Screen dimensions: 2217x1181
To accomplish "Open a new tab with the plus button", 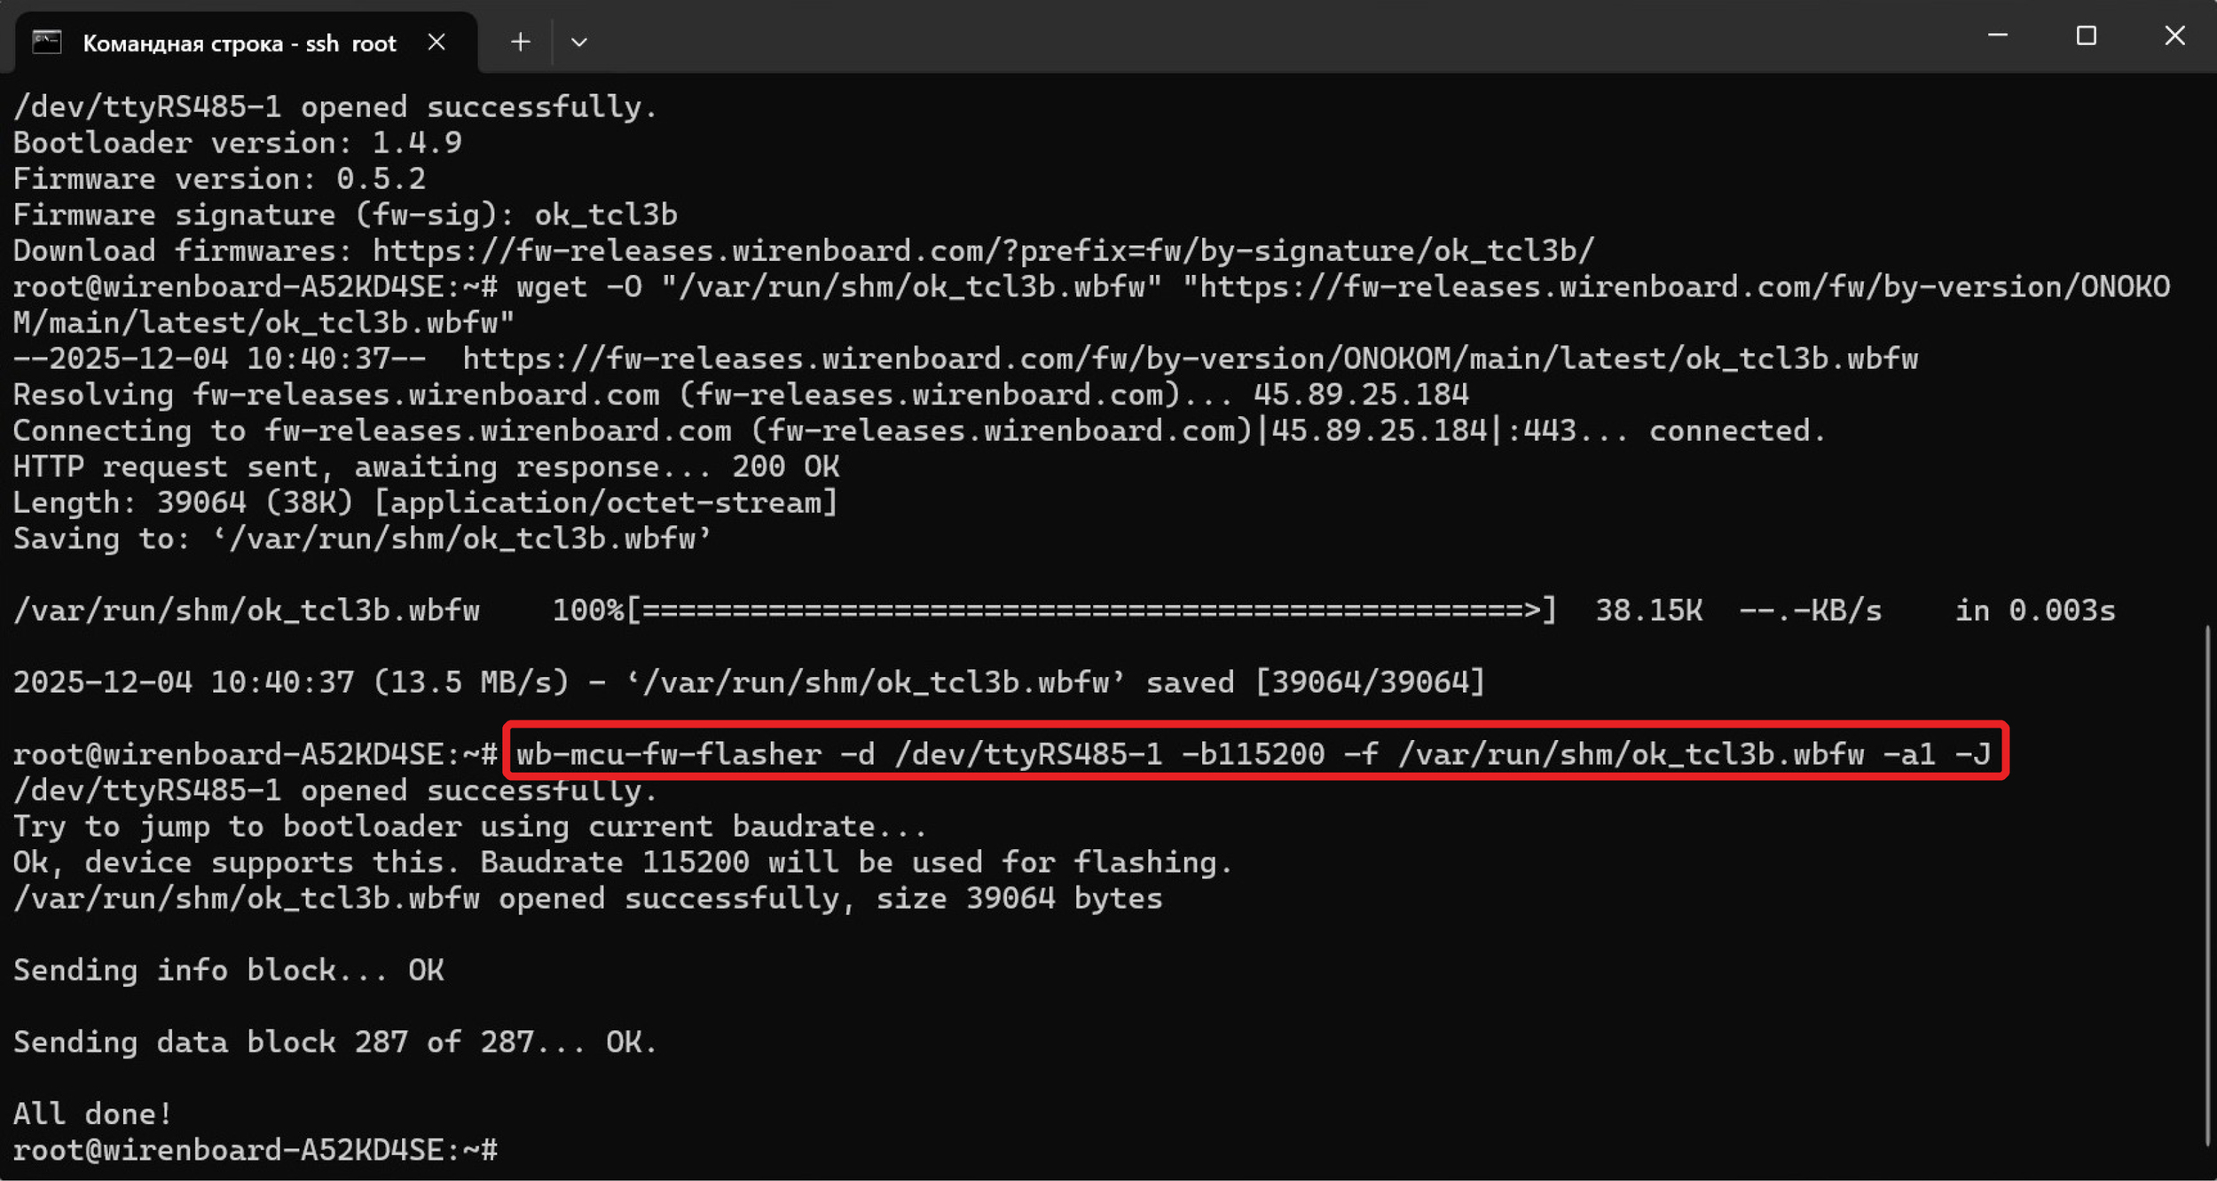I will pyautogui.click(x=521, y=42).
